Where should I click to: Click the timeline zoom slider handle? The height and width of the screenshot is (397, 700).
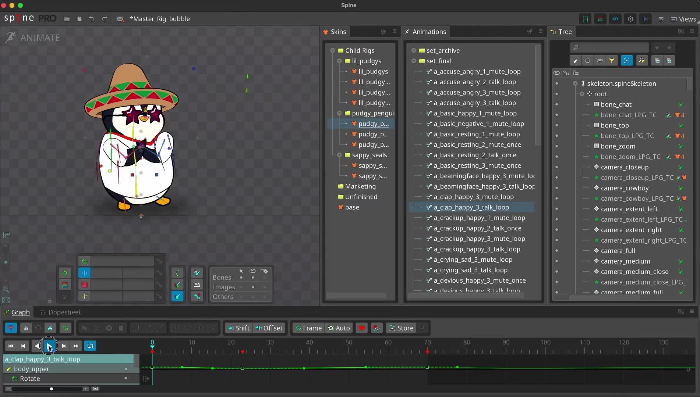pyautogui.click(x=52, y=389)
